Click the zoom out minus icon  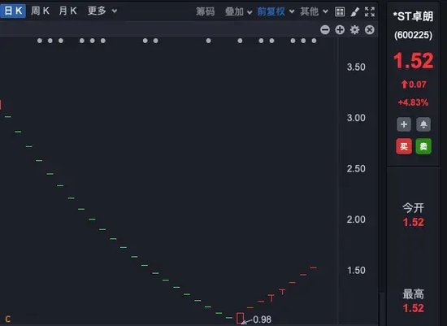coord(325,29)
